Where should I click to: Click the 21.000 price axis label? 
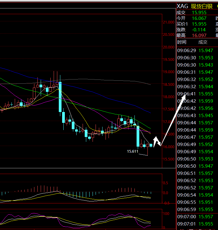168,22
